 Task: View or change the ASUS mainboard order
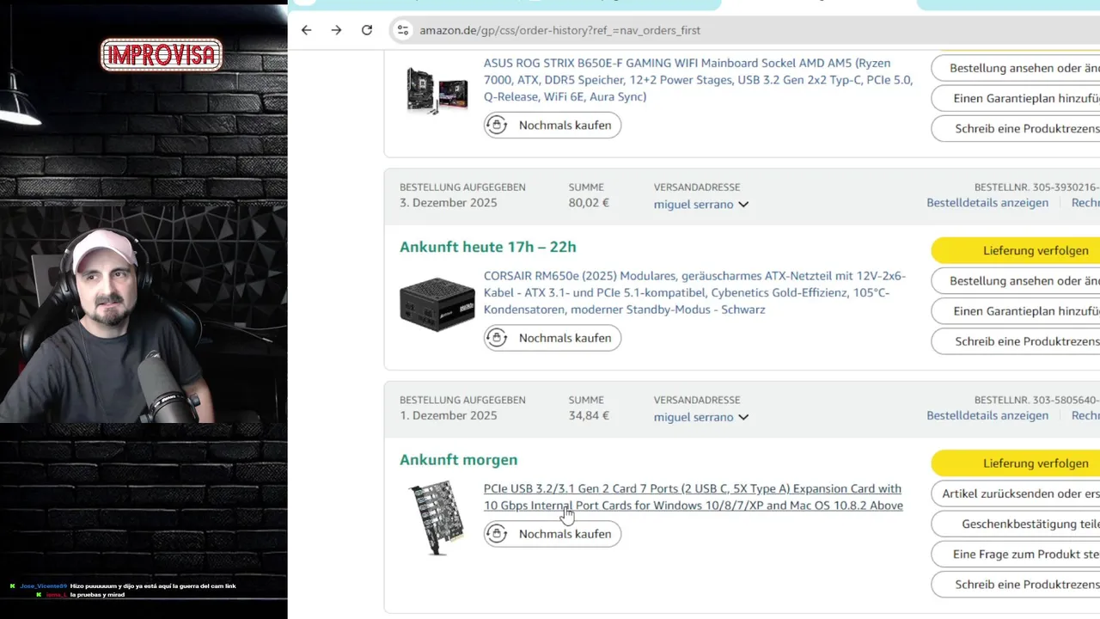coord(1016,68)
